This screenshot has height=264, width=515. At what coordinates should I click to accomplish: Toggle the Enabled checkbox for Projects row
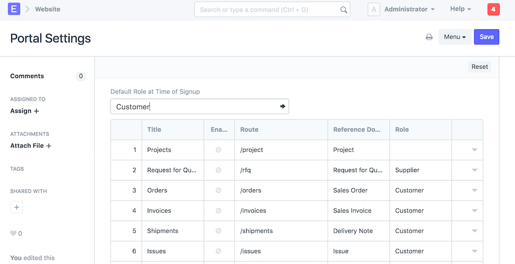218,150
